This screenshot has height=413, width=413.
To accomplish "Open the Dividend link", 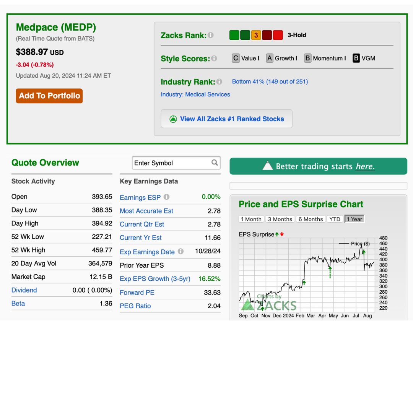I will pos(24,290).
